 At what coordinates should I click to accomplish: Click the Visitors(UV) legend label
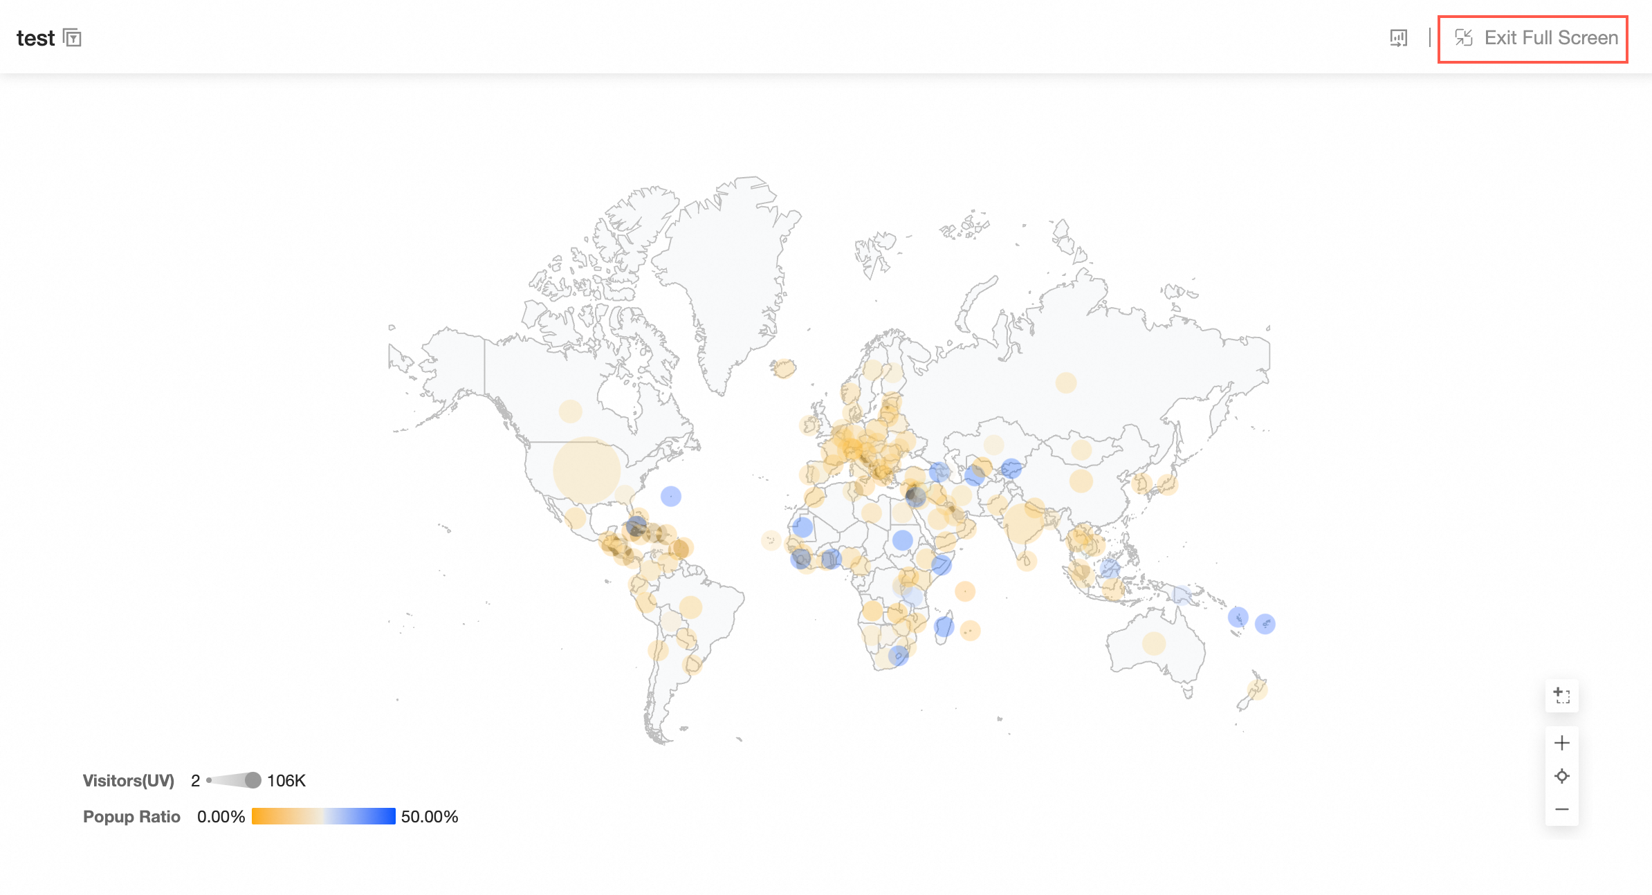point(129,780)
